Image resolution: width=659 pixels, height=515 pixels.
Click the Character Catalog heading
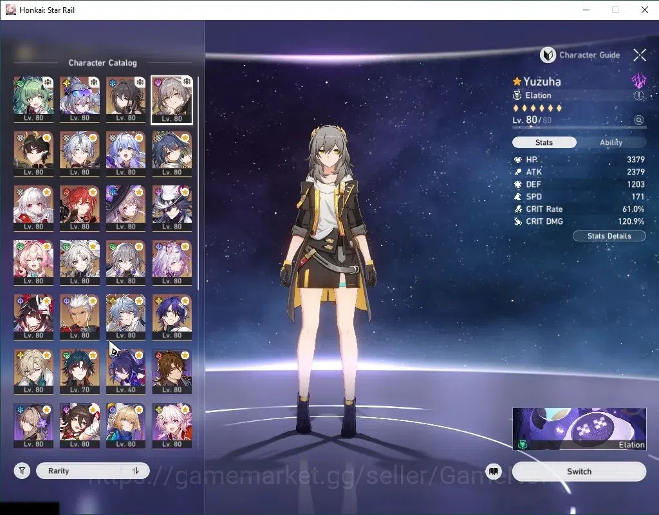coord(102,62)
